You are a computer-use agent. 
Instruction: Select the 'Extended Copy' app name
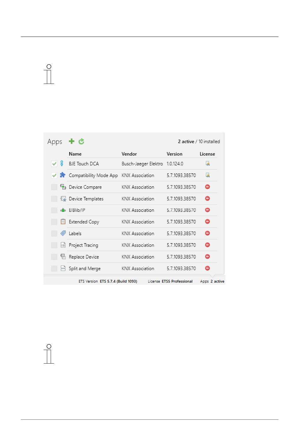84,222
